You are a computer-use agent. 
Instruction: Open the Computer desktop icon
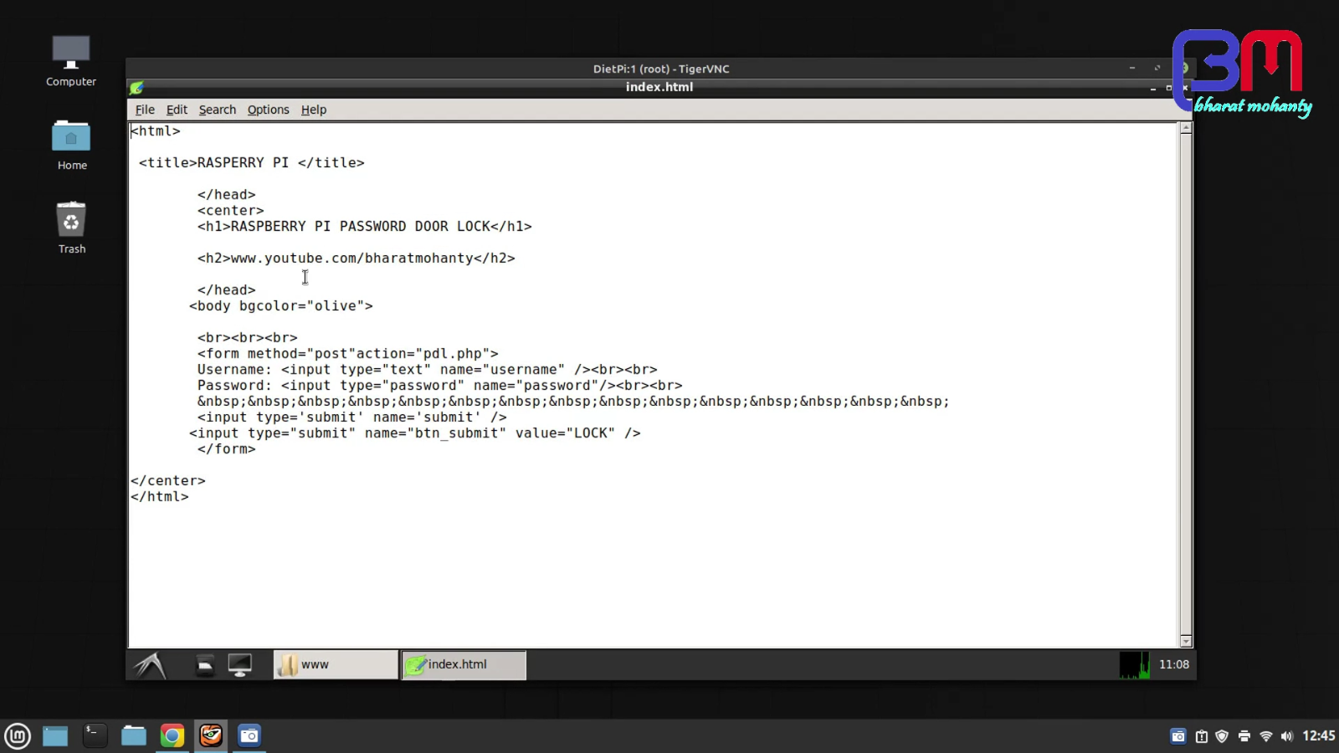coord(71,61)
